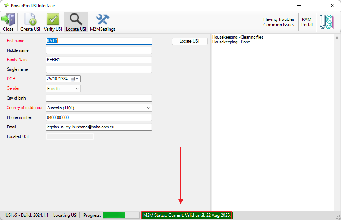The width and height of the screenshot is (341, 220).
Task: Click the Phone number field 0400000000
Action: pos(99,117)
